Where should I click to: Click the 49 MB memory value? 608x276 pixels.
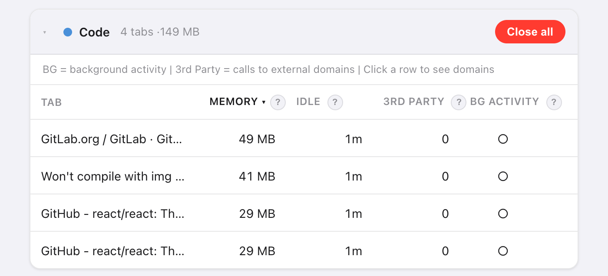[x=257, y=139]
